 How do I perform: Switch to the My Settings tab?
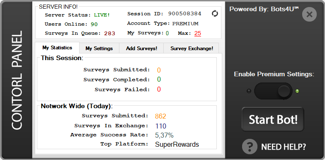99,48
